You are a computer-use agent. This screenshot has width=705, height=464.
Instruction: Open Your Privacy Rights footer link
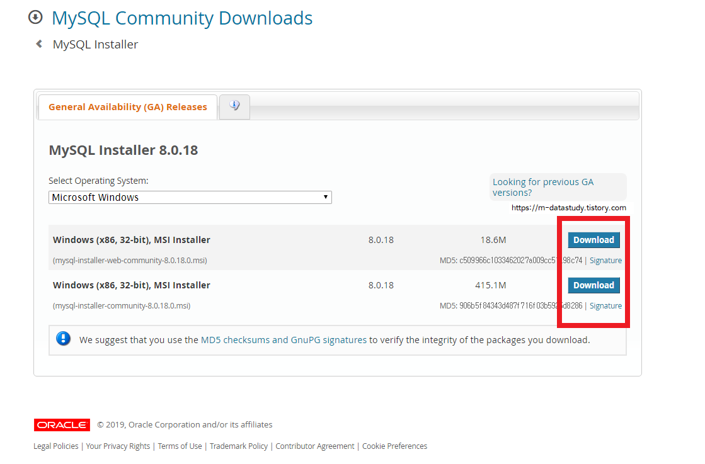[x=118, y=446]
